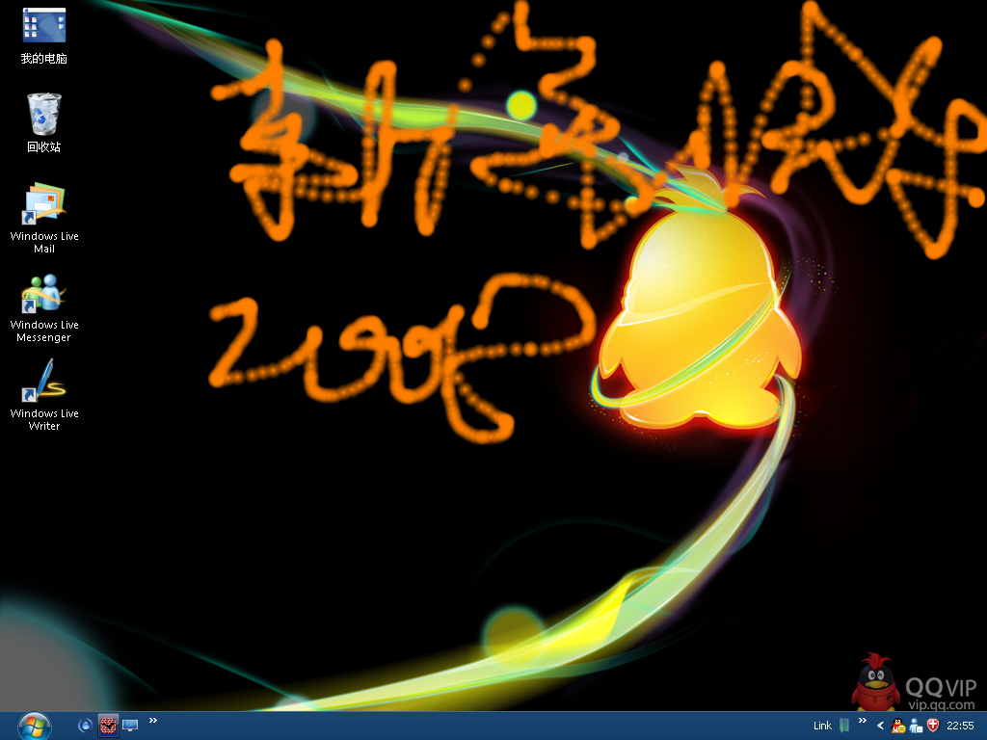
Task: Open the Messenger person tray icon
Action: 916,726
